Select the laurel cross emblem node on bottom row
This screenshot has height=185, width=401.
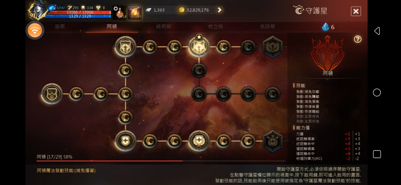[199, 141]
